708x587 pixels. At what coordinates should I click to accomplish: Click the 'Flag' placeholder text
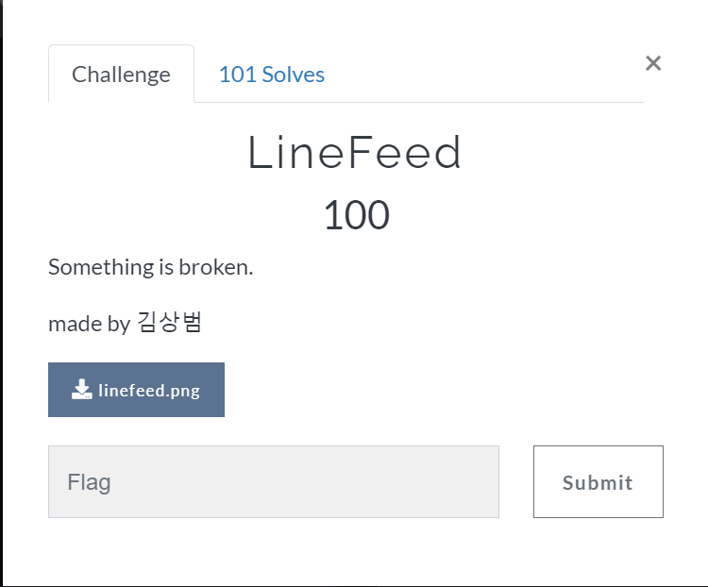[89, 482]
